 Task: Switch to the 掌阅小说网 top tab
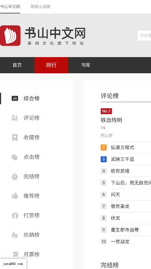[40, 7]
